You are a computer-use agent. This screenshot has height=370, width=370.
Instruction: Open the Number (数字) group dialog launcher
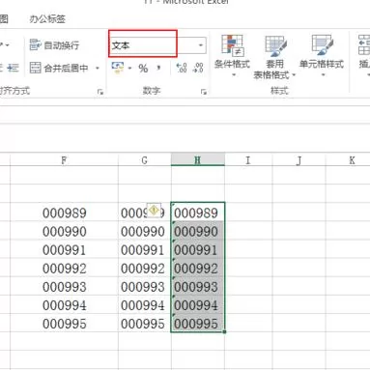click(x=203, y=92)
